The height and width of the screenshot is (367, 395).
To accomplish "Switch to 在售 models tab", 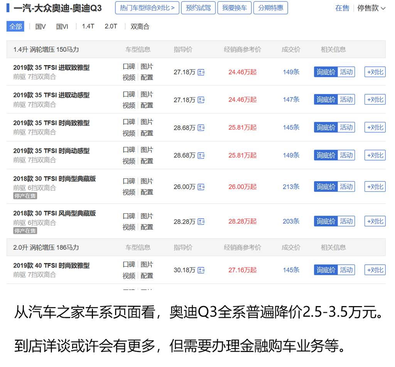I will [342, 8].
